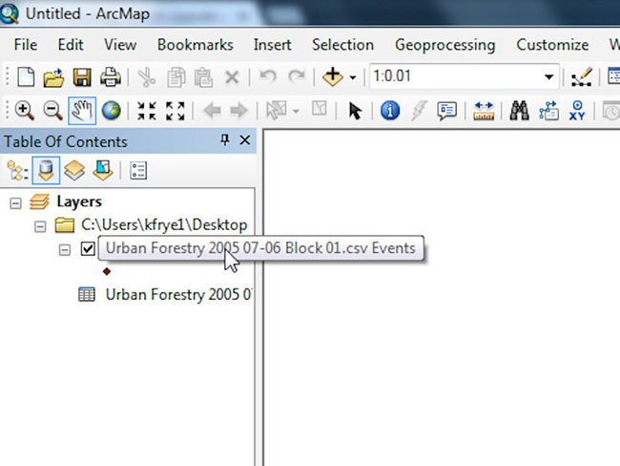Go back to previous extent

tap(212, 111)
